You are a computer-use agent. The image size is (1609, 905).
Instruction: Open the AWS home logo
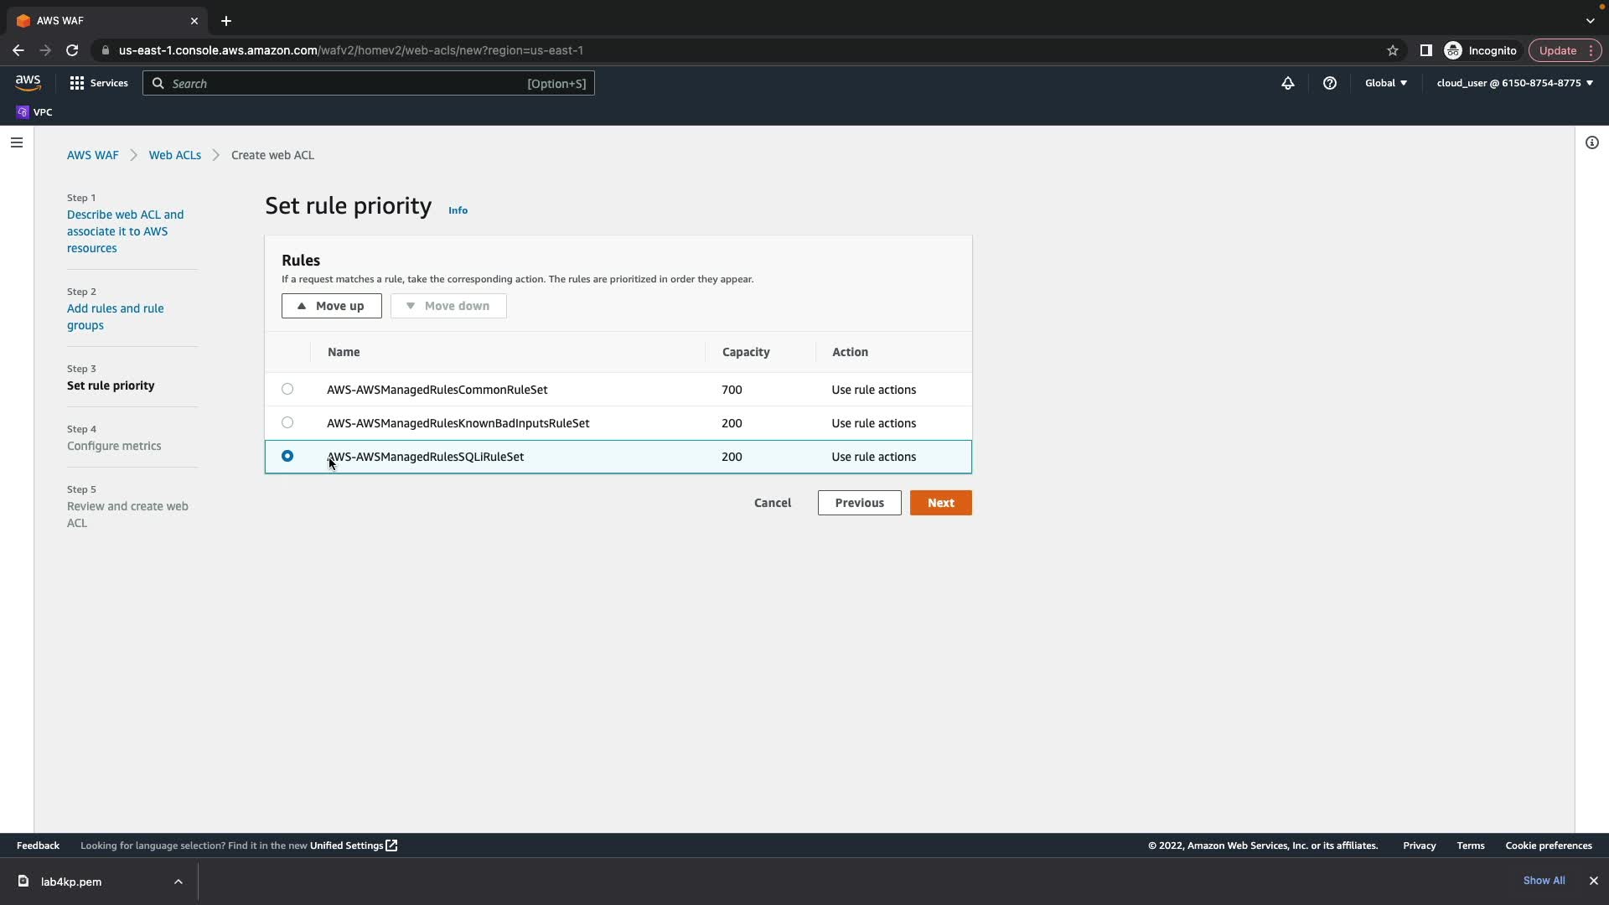click(28, 83)
